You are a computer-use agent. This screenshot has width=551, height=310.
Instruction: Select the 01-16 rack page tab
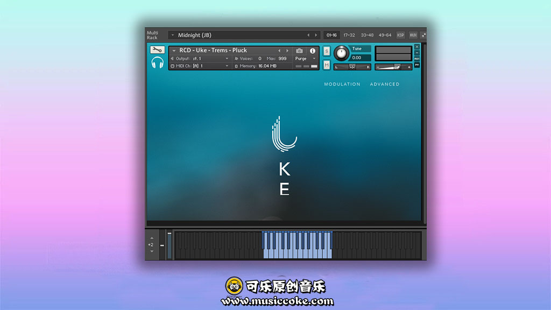point(331,35)
